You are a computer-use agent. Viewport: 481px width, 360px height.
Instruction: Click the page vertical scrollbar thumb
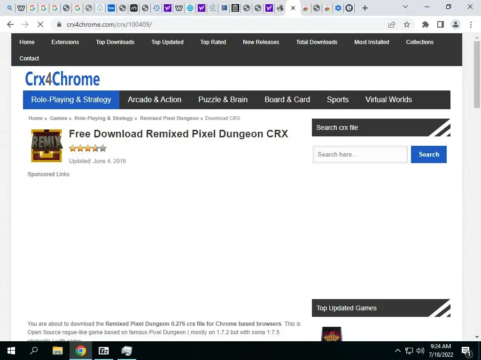click(477, 75)
